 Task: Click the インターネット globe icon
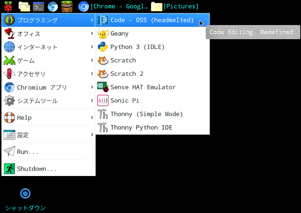click(9, 47)
